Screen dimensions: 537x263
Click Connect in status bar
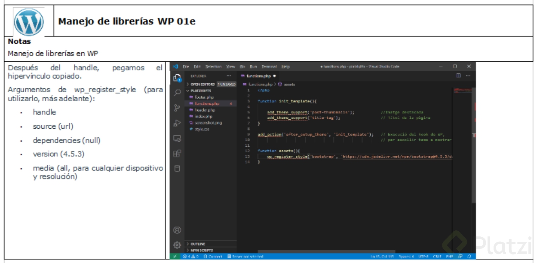[212, 257]
